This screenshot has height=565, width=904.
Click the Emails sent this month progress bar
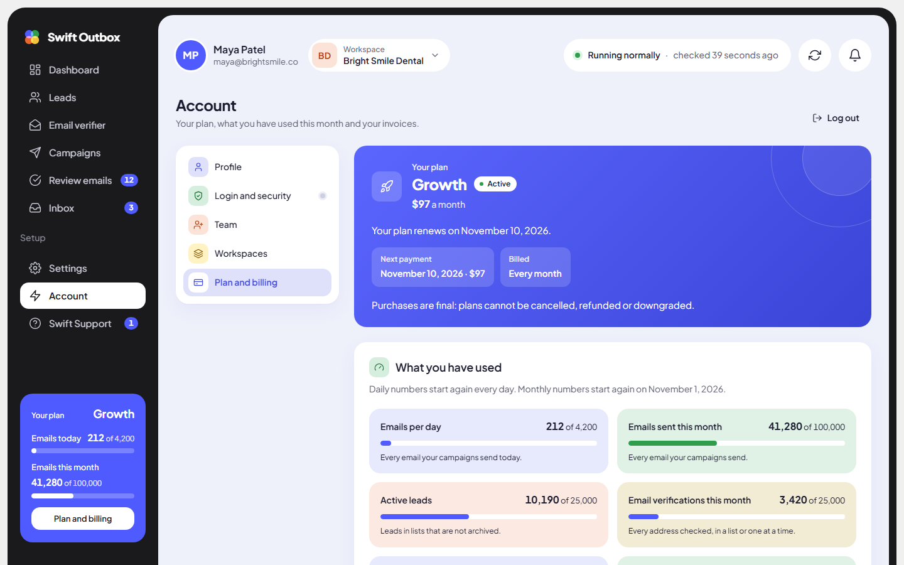(x=736, y=443)
